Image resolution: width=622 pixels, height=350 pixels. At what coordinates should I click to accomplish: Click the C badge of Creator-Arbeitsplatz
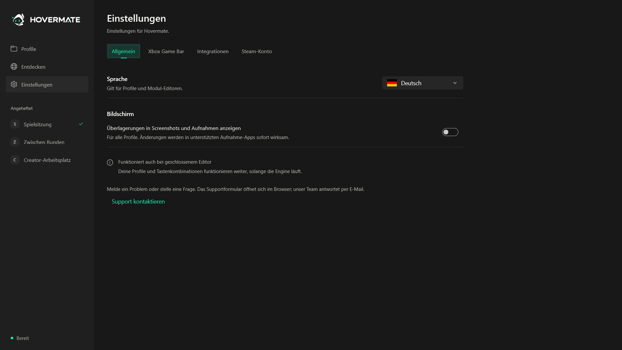pos(15,160)
